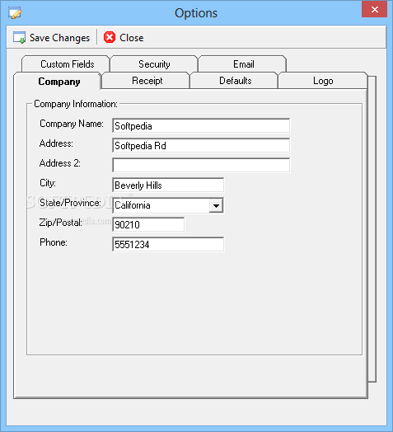Click the red Close X icon
This screenshot has width=393, height=432.
coord(110,37)
